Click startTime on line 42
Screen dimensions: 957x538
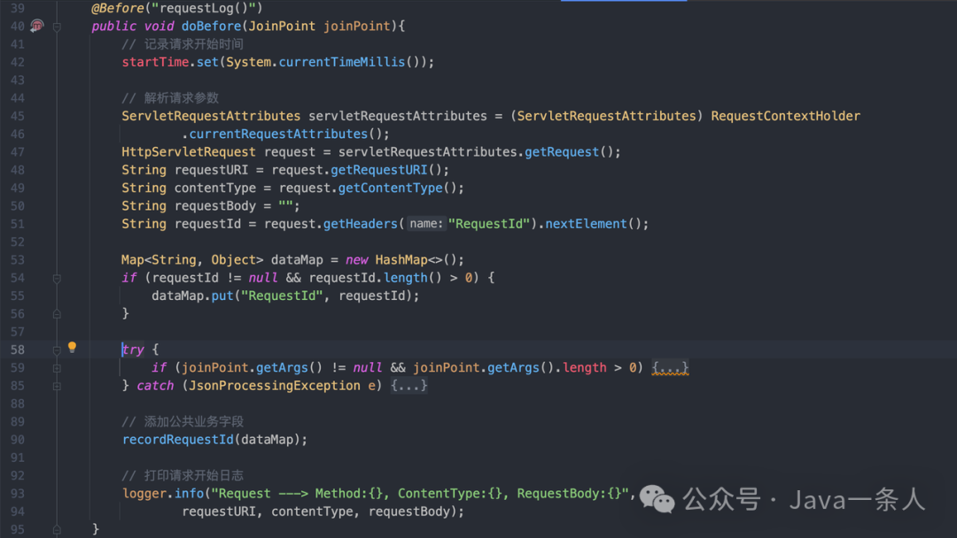pyautogui.click(x=155, y=62)
